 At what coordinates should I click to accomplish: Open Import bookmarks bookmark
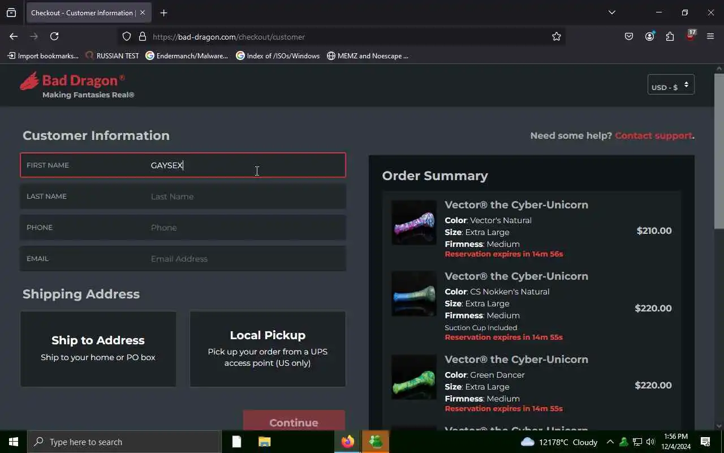43,55
